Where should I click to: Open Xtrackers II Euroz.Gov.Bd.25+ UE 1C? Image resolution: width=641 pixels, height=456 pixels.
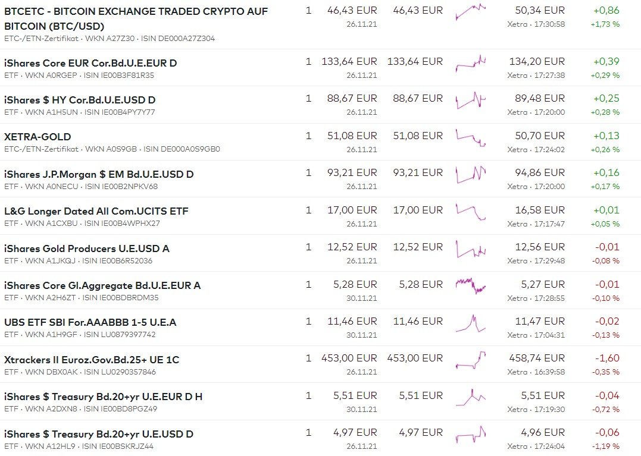[x=92, y=360]
